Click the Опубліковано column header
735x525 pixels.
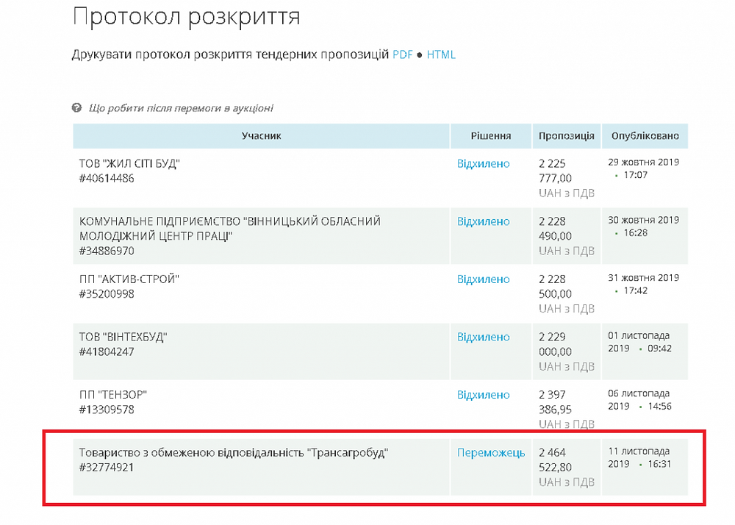645,136
